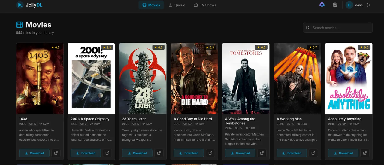This screenshot has height=165, width=384.
Task: Download Absolutely Anything
Action: [x=343, y=153]
